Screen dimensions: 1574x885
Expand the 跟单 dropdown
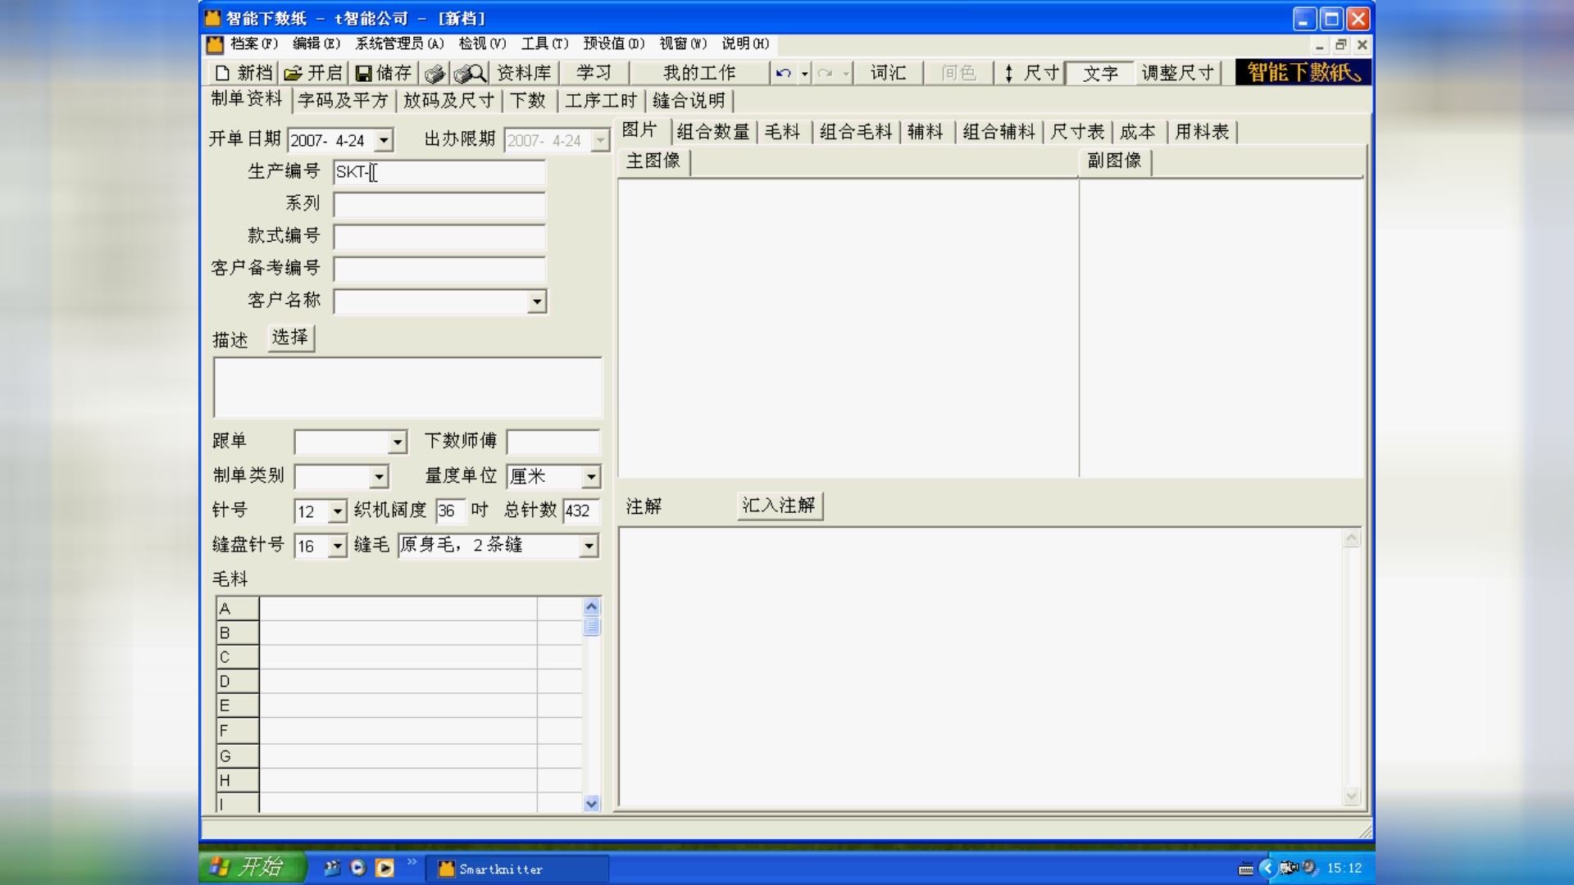pos(397,442)
